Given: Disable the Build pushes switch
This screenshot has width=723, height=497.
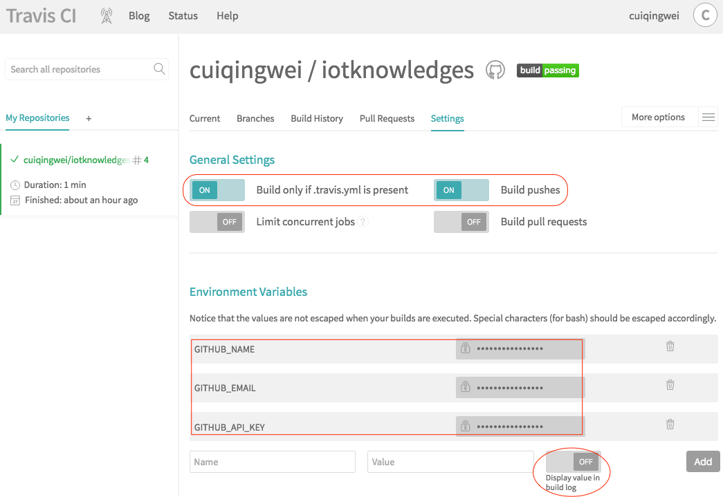Looking at the screenshot, I should point(461,190).
